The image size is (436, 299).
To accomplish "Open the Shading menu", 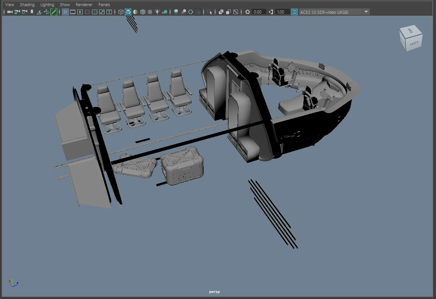I will pos(27,5).
